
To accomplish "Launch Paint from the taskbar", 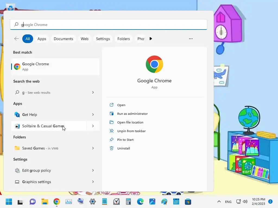I will [164, 201].
